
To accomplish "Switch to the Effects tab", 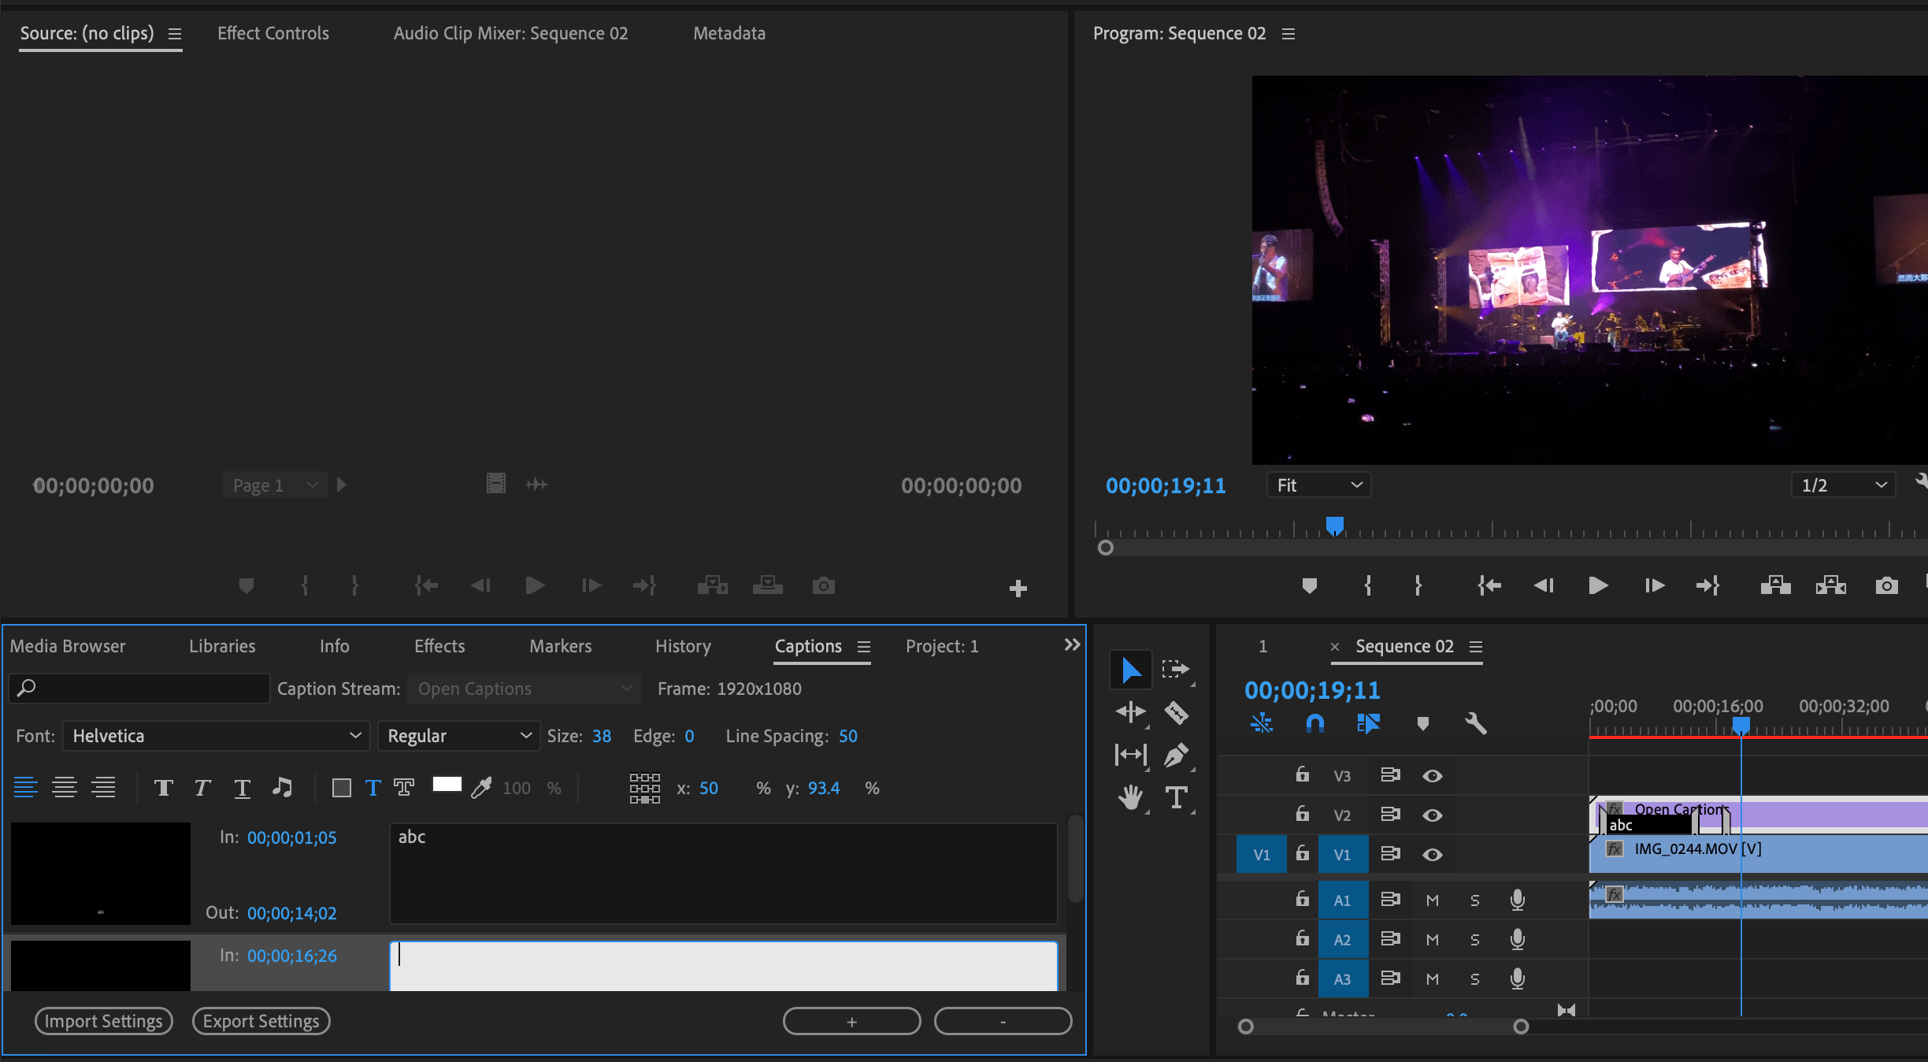I will 439,646.
